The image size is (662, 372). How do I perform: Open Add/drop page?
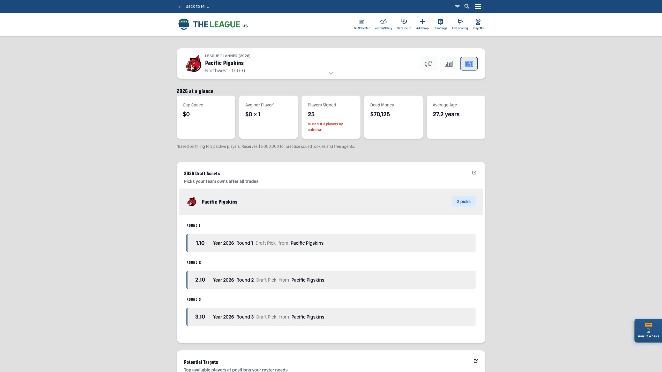[422, 24]
